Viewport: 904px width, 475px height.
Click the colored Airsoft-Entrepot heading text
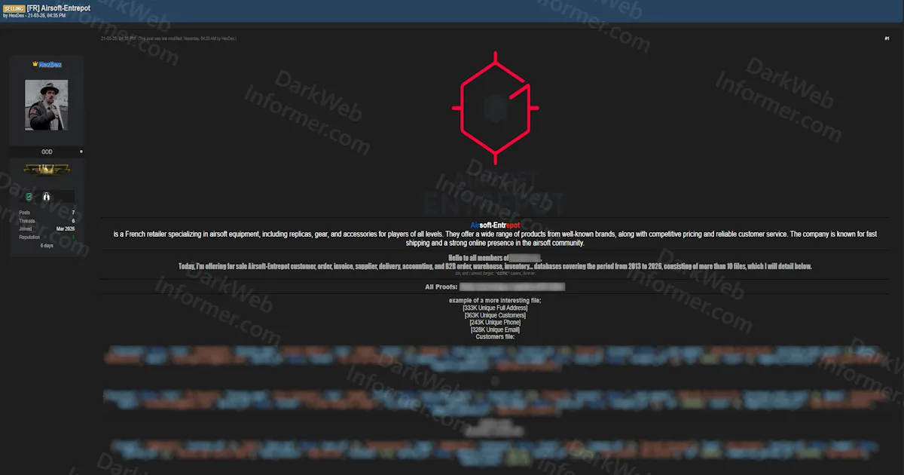click(x=495, y=225)
